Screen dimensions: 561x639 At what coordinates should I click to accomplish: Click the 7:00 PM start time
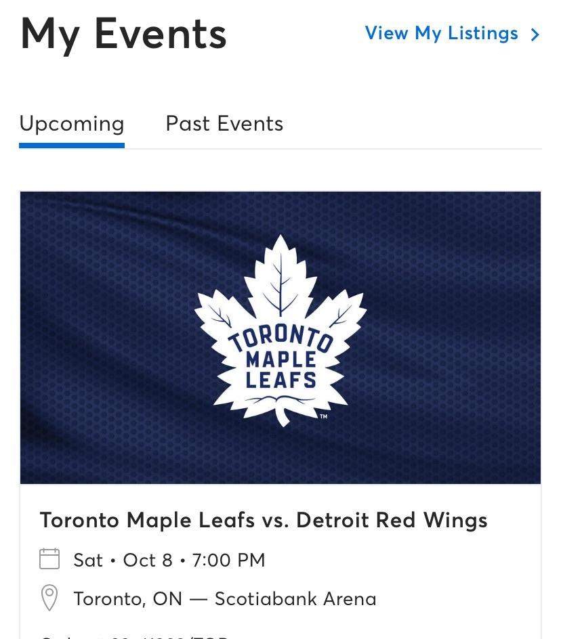(228, 560)
